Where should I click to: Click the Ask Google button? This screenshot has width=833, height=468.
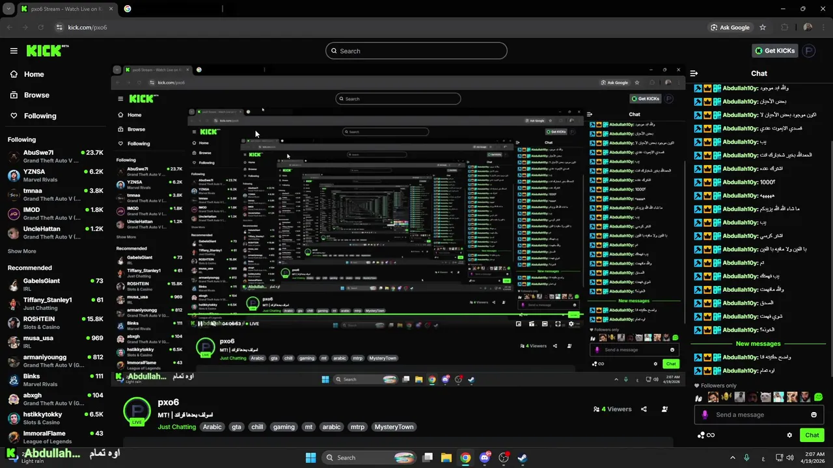pos(730,27)
